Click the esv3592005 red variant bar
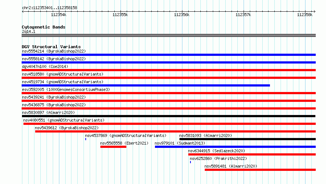This screenshot has width=326, height=184. coord(168,93)
